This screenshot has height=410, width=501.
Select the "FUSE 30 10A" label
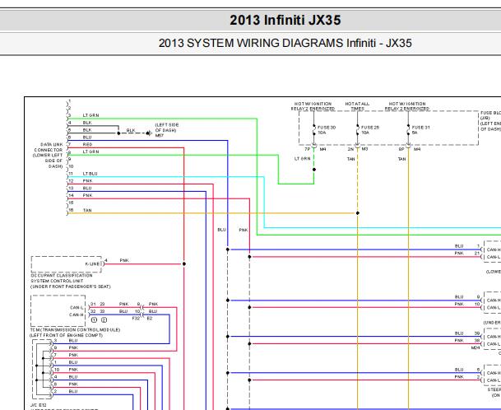(327, 130)
